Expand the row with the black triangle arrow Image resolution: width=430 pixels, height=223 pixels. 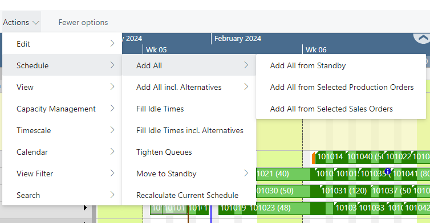point(86,208)
